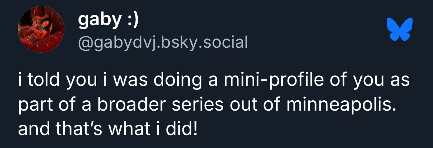The height and width of the screenshot is (148, 433).
Task: Click the last line "and that's what i did!"
Action: (108, 129)
